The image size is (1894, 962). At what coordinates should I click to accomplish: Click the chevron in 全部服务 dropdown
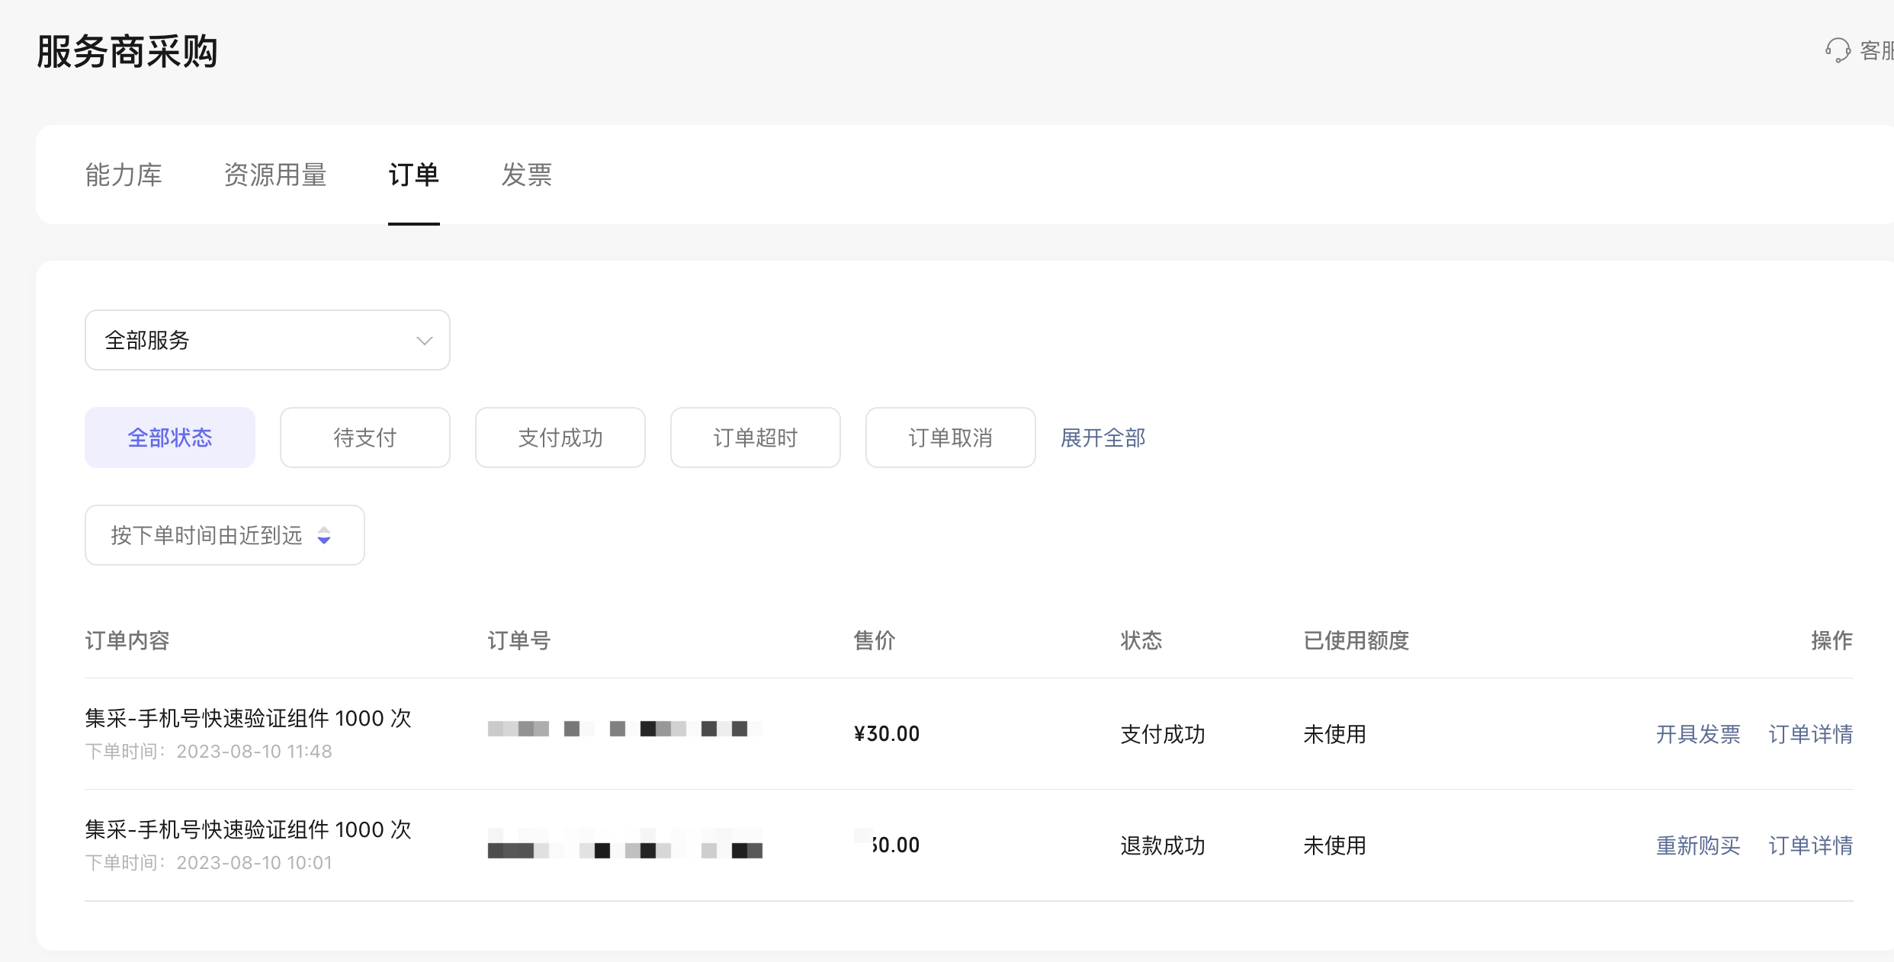pos(424,341)
